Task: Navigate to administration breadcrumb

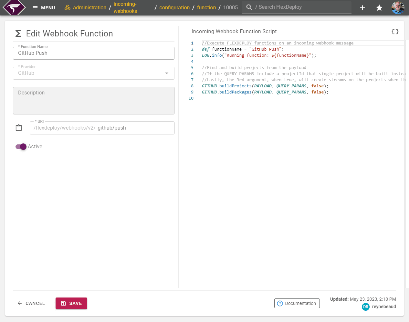Action: click(x=89, y=8)
